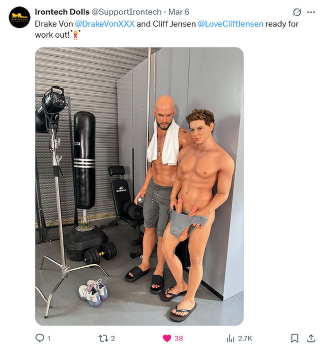Open view analytics bar chart icon
Viewport: 325px width, 350px height.
[230, 338]
